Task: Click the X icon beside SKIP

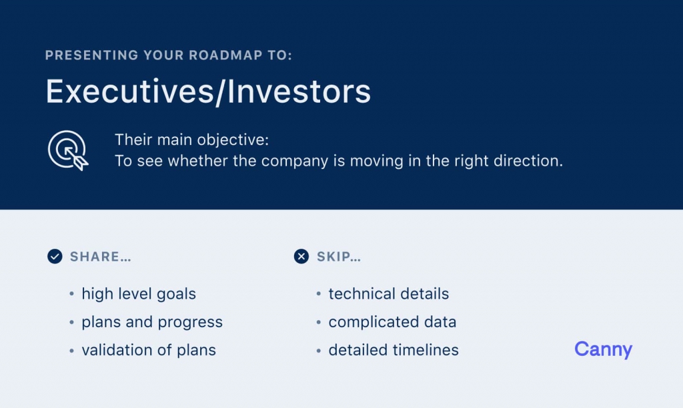Action: pos(301,256)
